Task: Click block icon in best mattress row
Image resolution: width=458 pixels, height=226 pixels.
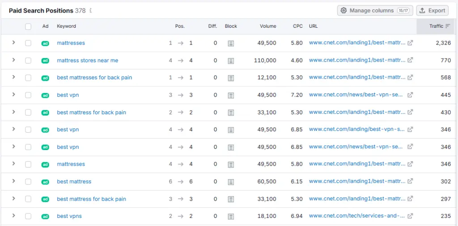Action: (231, 182)
